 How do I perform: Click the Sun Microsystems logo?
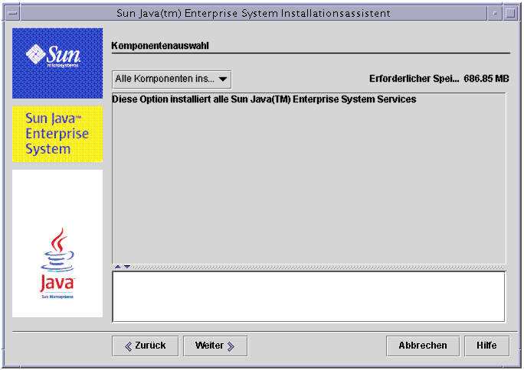coord(57,63)
